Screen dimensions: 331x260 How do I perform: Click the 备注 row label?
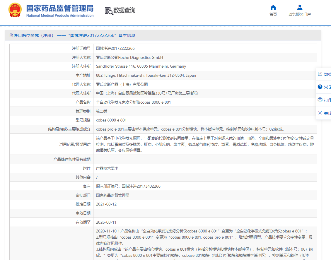tap(87, 186)
